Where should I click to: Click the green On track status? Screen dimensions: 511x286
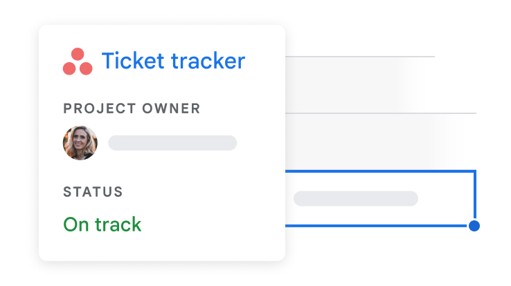102,225
